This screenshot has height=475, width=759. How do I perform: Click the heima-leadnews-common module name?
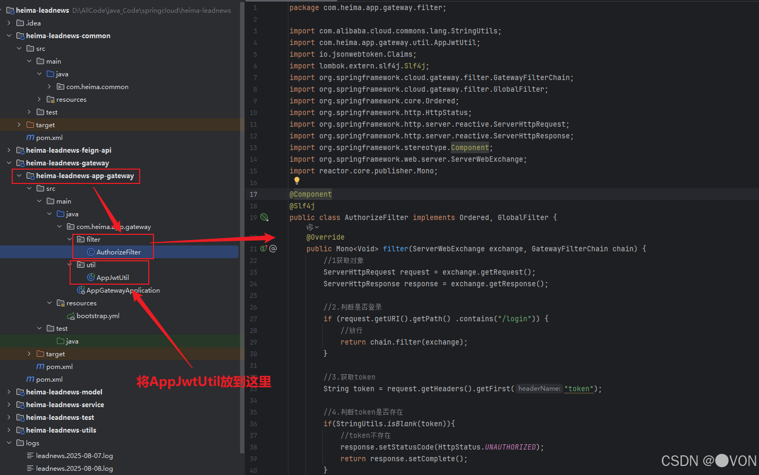click(x=68, y=36)
